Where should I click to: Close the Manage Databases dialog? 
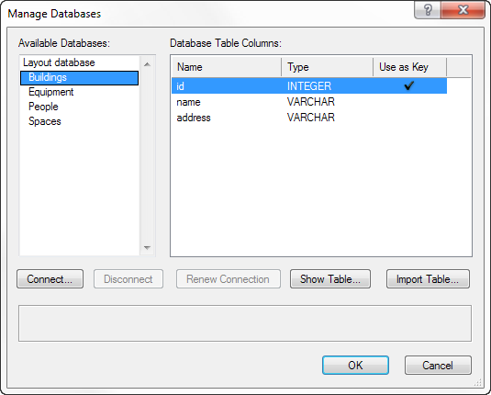(463, 10)
